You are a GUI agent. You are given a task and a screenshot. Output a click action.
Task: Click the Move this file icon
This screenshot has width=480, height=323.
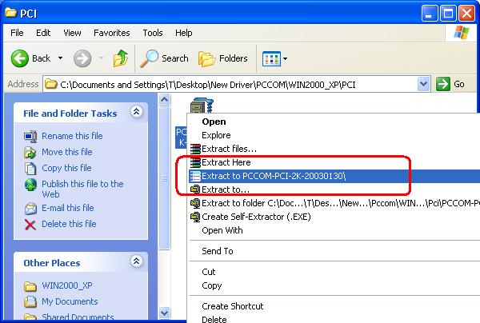coord(30,152)
